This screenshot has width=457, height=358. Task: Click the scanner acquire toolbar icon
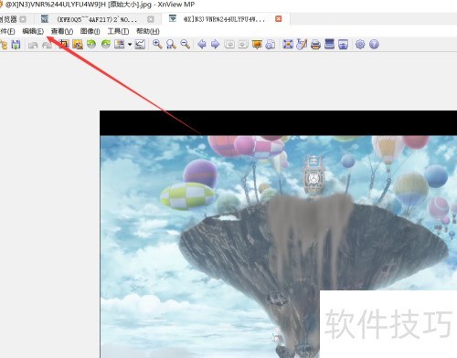[x=329, y=44]
